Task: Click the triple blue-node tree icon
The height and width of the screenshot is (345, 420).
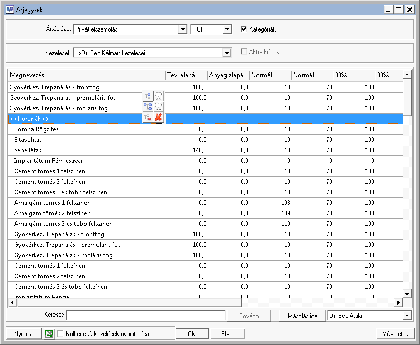Action: [147, 107]
